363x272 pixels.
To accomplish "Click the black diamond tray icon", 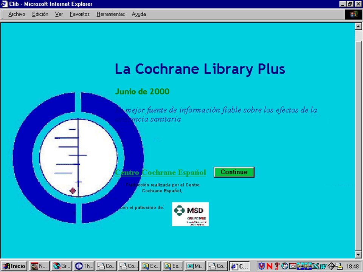I will coord(331,266).
